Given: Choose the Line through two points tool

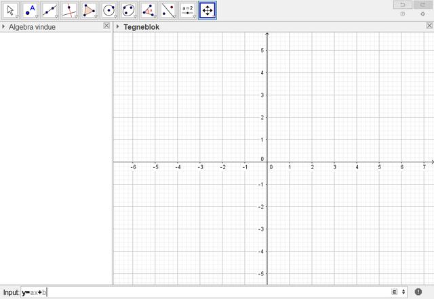Looking at the screenshot, I should [50, 10].
